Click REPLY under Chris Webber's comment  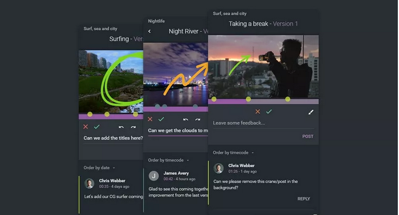click(x=304, y=199)
